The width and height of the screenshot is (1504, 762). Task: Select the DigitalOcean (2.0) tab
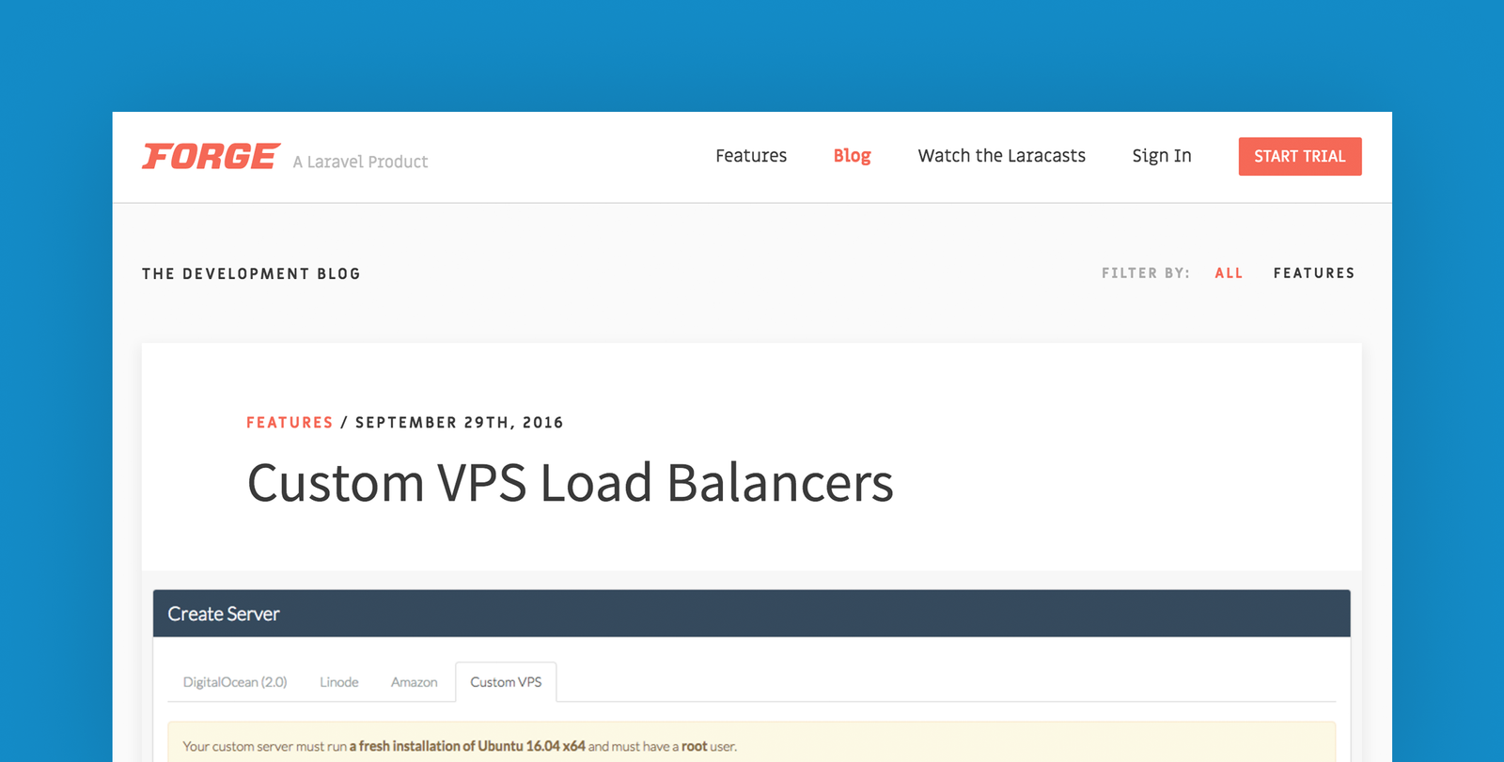tap(235, 682)
